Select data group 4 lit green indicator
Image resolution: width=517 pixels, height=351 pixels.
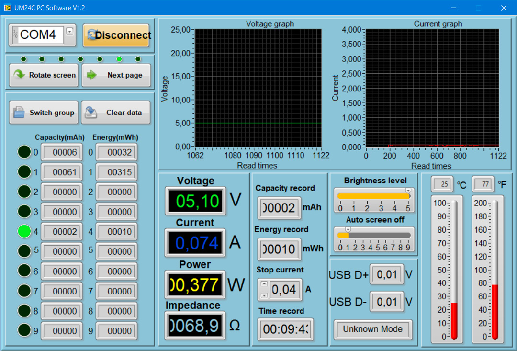24,231
